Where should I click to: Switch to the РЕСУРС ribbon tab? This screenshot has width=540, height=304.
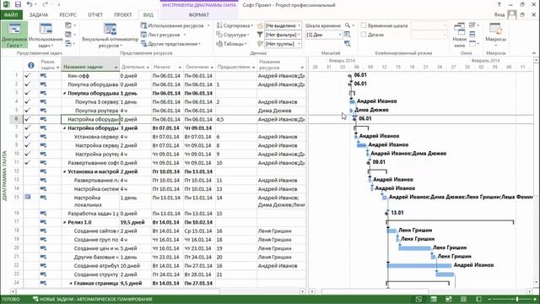pyautogui.click(x=67, y=15)
